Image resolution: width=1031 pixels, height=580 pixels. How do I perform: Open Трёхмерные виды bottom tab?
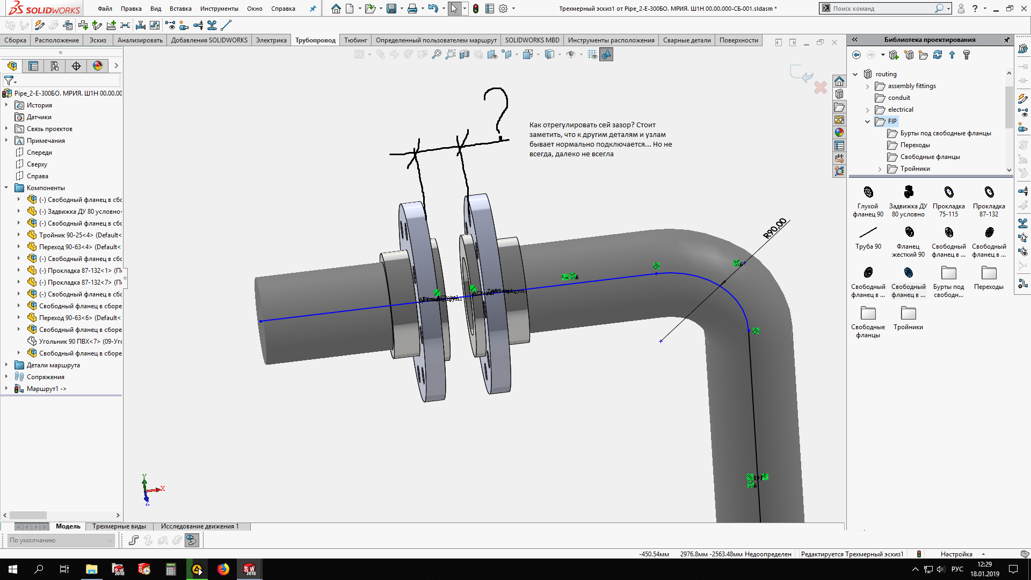pos(119,526)
